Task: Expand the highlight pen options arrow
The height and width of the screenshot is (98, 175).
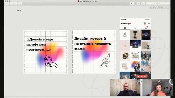Action: pyautogui.click(x=134, y=4)
